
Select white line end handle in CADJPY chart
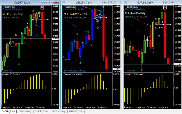[48, 19]
